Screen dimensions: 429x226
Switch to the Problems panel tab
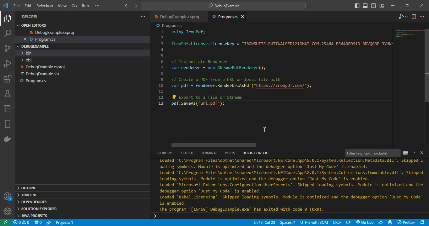click(x=165, y=153)
